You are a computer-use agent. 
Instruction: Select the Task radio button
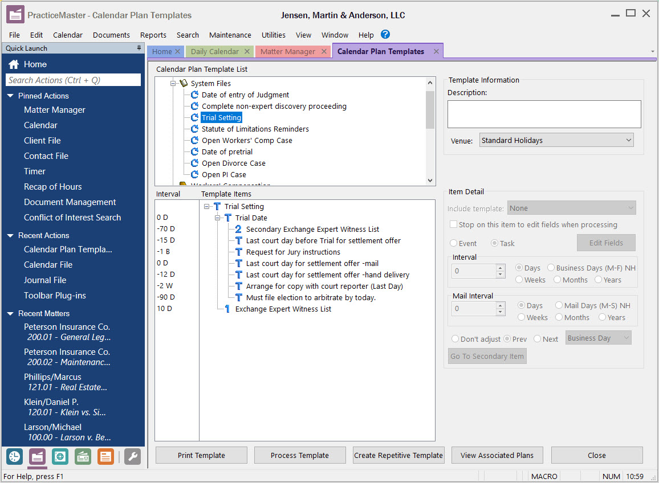pos(495,243)
